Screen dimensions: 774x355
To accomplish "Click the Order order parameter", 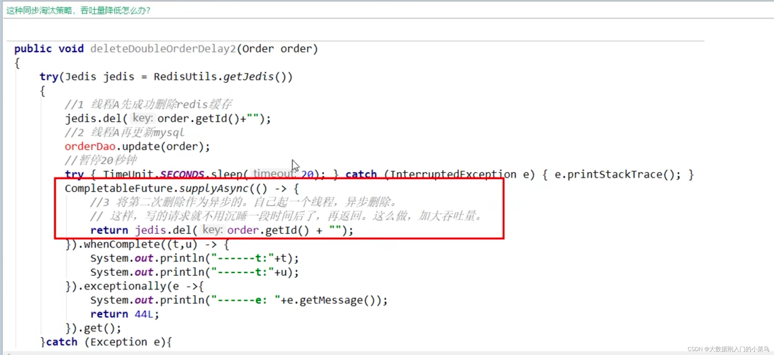I will point(277,49).
